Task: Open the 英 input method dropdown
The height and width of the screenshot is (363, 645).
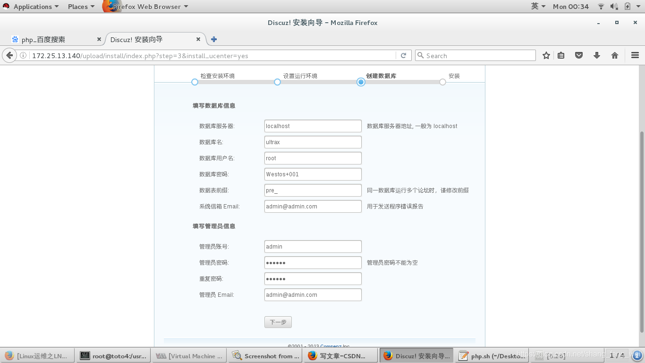Action: coord(538,7)
